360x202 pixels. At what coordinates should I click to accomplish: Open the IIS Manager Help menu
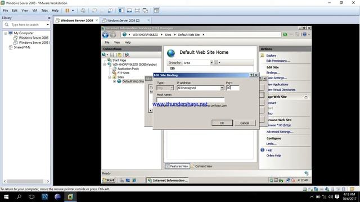click(x=128, y=43)
